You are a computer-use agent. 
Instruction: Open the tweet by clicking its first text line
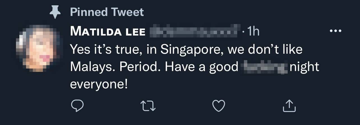[186, 50]
